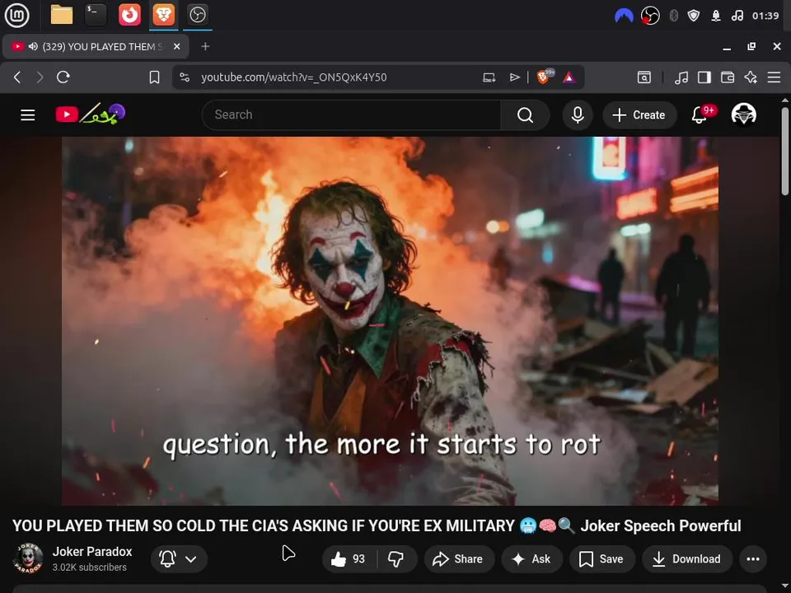Save the video to a playlist

(601, 558)
